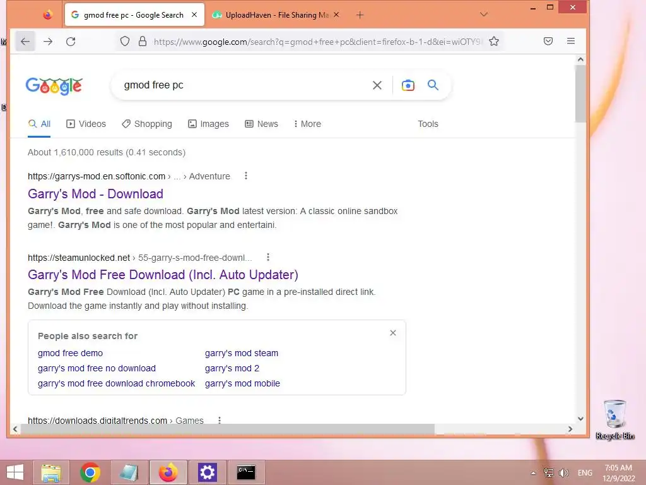
Task: Open options for the steamunlocked result
Action: click(x=268, y=258)
